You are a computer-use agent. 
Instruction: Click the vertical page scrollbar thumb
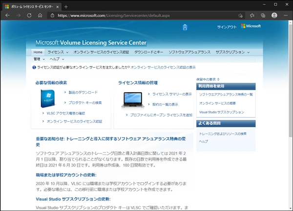(x=291, y=80)
